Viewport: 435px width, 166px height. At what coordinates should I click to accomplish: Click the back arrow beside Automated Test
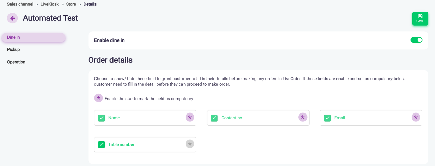click(13, 18)
